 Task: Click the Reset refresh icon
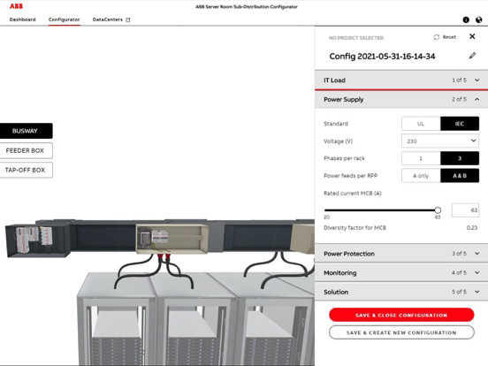[x=437, y=37]
